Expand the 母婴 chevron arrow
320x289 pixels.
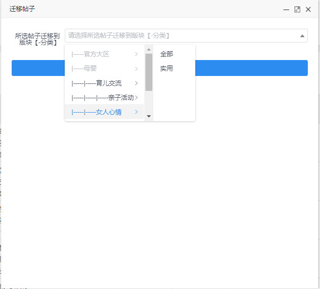(136, 69)
